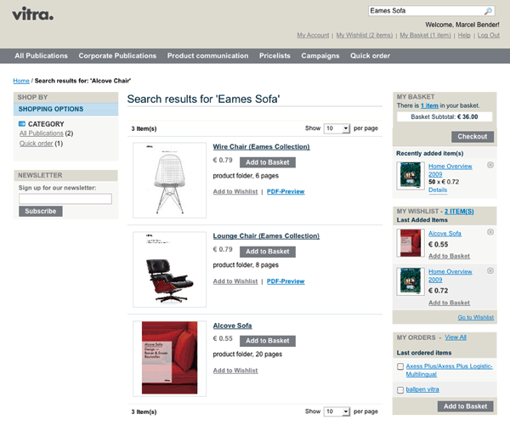
Task: Tick the ballpen vitra order checkbox
Action: pyautogui.click(x=400, y=389)
